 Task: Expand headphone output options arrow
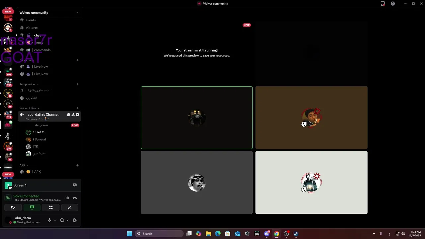(x=68, y=220)
